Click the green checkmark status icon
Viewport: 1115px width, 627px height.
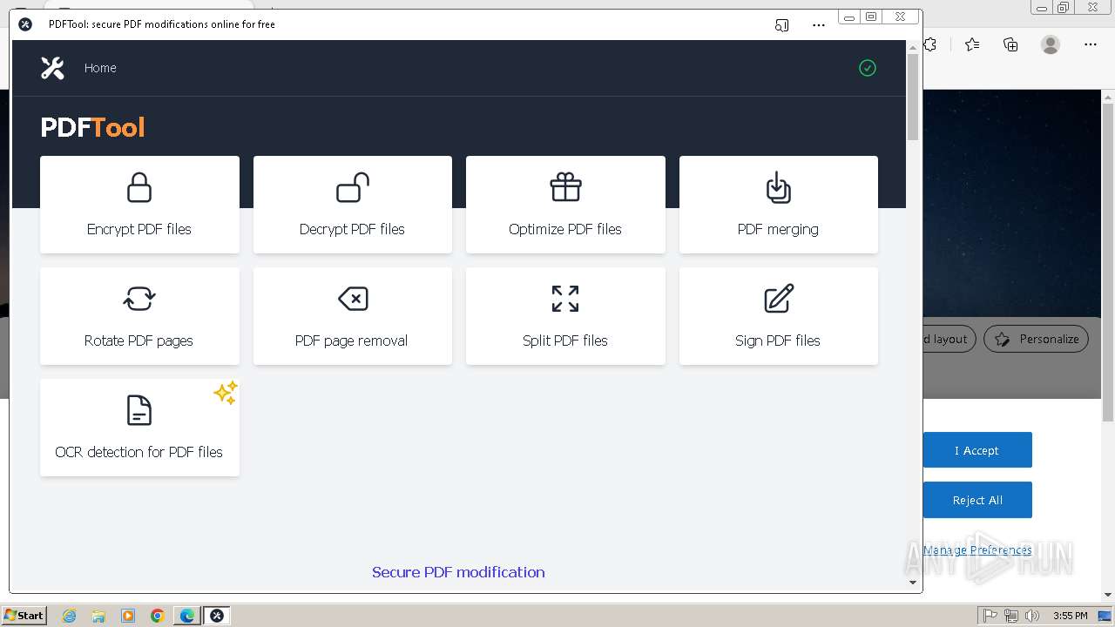coord(868,68)
